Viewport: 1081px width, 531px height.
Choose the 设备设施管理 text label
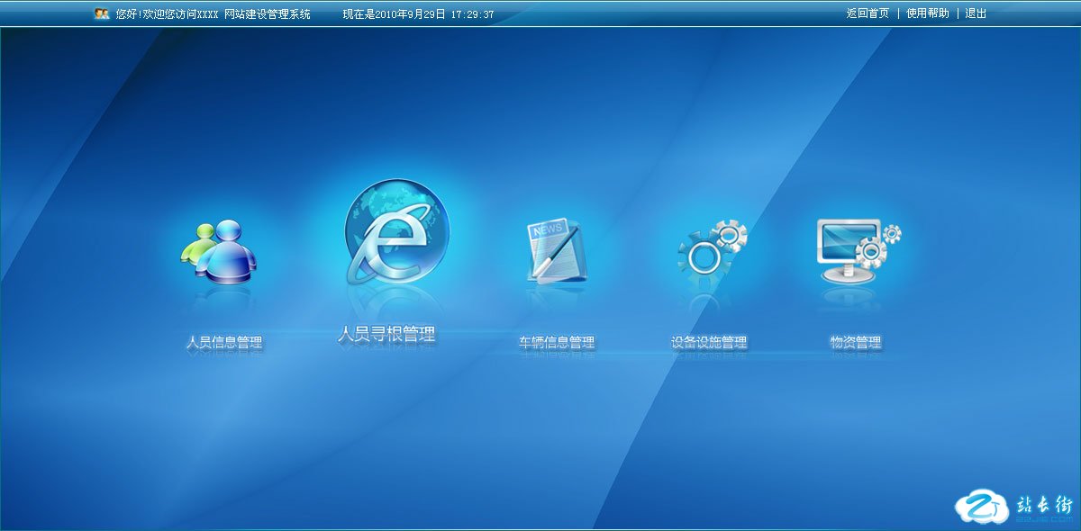pyautogui.click(x=709, y=342)
